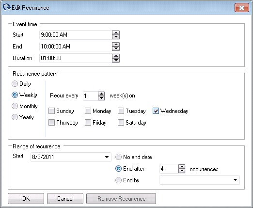Increase the Recur every weeks value

click(101, 94)
